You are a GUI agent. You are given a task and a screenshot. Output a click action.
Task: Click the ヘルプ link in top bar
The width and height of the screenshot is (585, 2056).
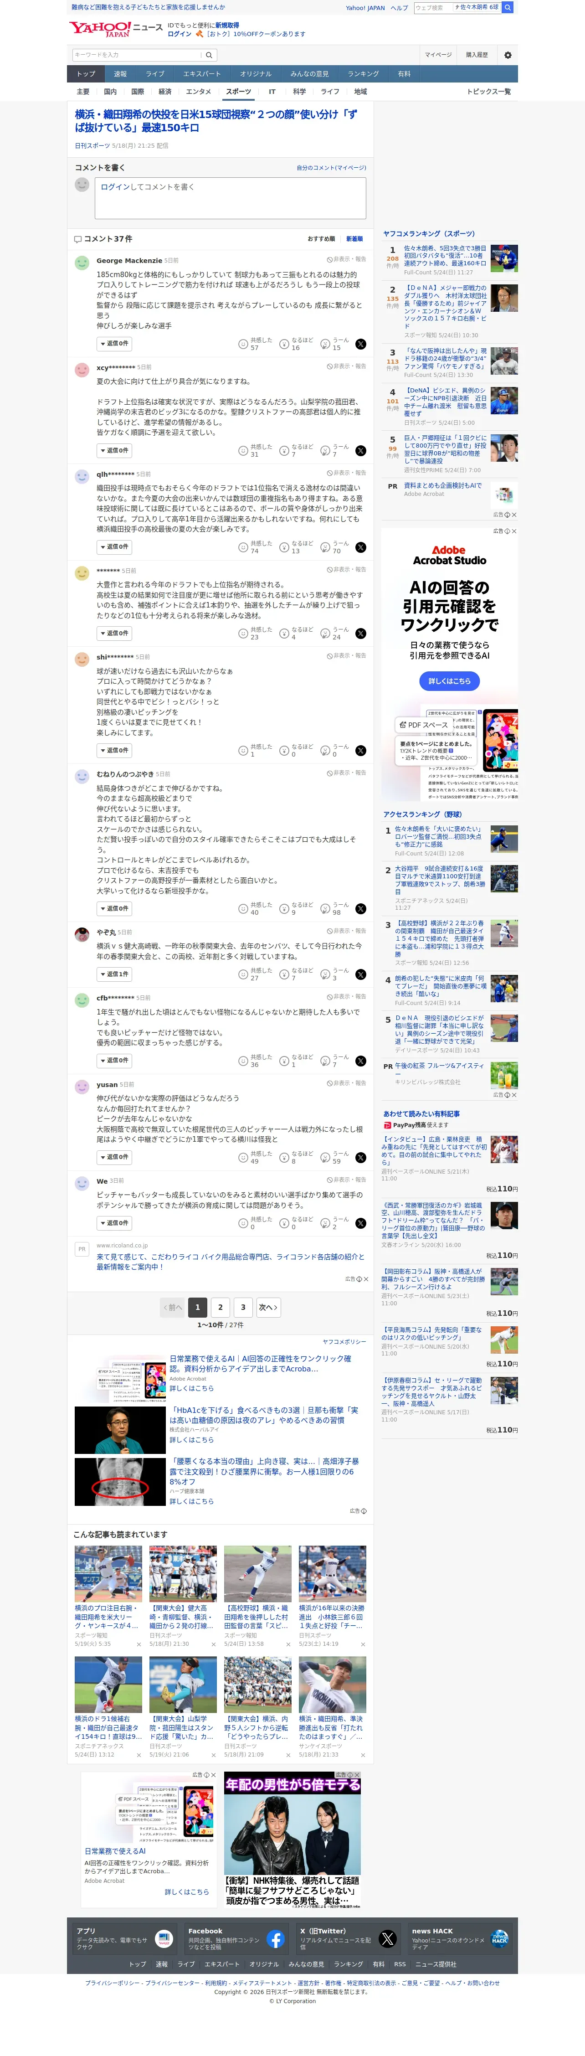pyautogui.click(x=399, y=8)
